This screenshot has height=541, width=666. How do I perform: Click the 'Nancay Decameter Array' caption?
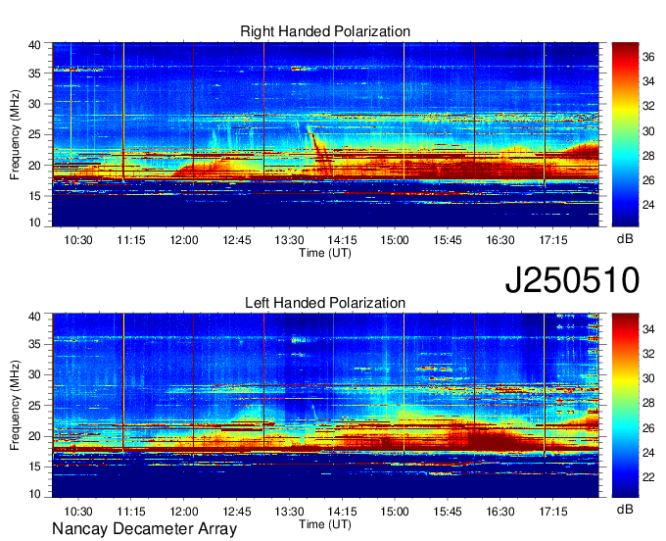(144, 528)
